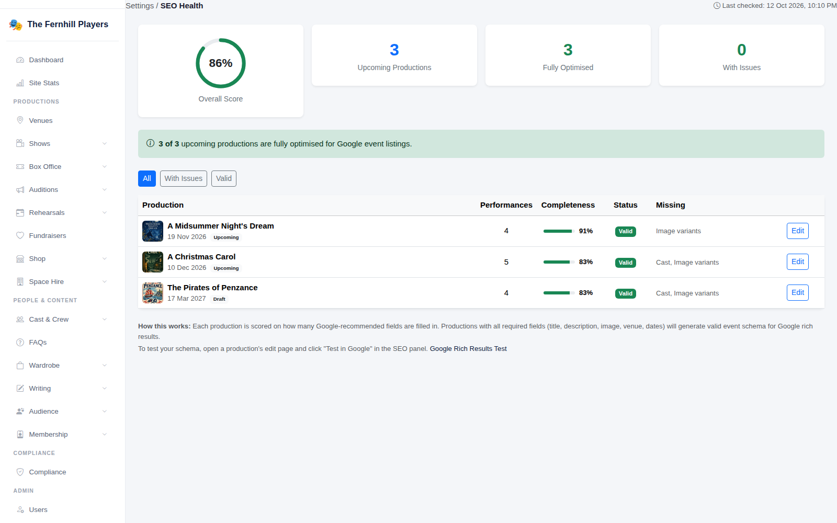Viewport: 837px width, 523px height.
Task: Click the Membership badge icon
Action: pyautogui.click(x=20, y=435)
